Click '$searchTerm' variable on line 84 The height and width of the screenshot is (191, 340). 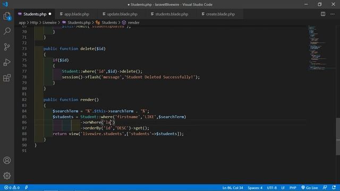tap(65, 111)
